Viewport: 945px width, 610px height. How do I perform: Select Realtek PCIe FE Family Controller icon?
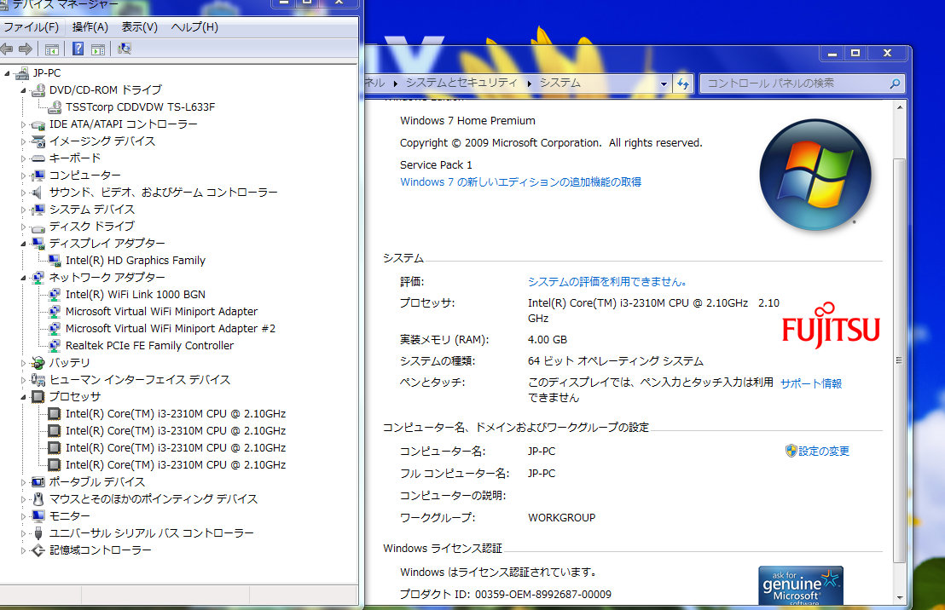[55, 346]
